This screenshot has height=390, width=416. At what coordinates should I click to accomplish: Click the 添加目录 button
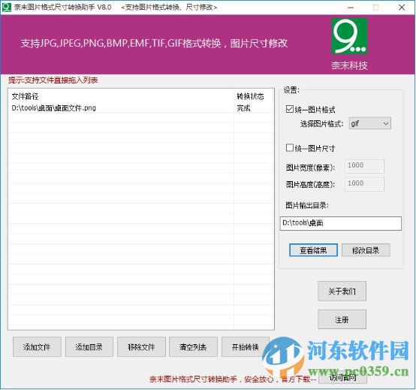coord(89,346)
